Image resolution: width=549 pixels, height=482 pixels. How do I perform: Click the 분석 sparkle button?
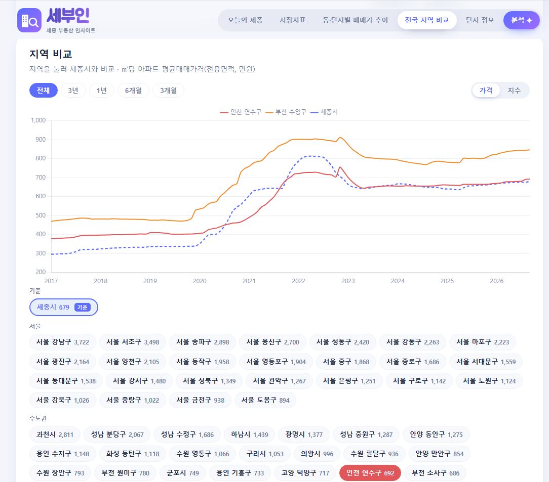click(521, 20)
